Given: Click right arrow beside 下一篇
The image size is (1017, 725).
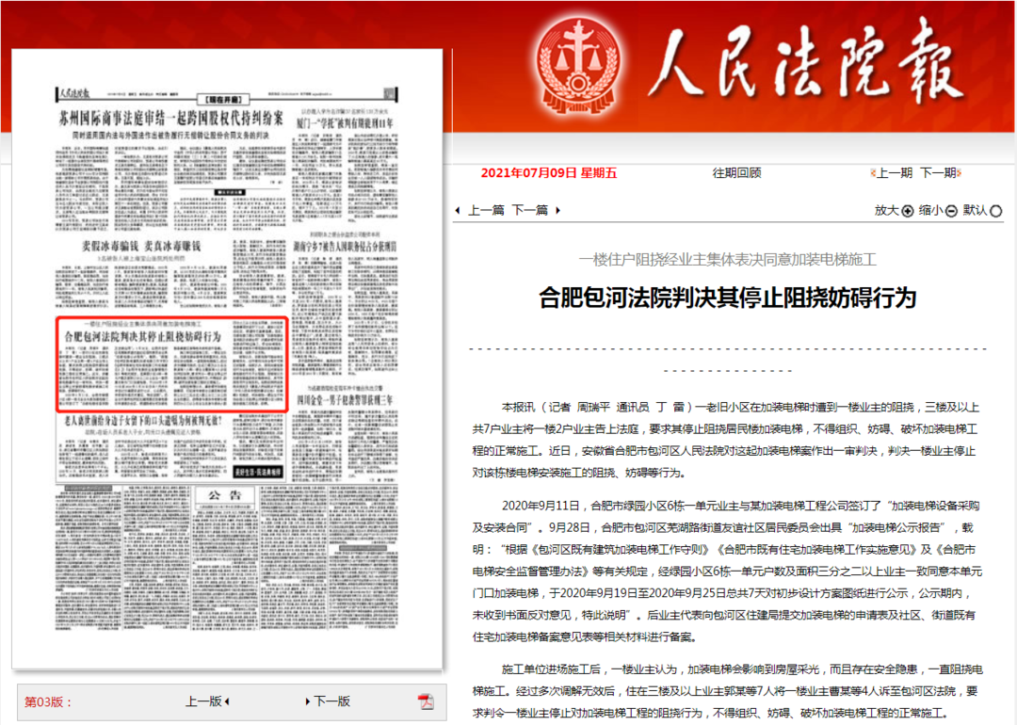Looking at the screenshot, I should (557, 210).
